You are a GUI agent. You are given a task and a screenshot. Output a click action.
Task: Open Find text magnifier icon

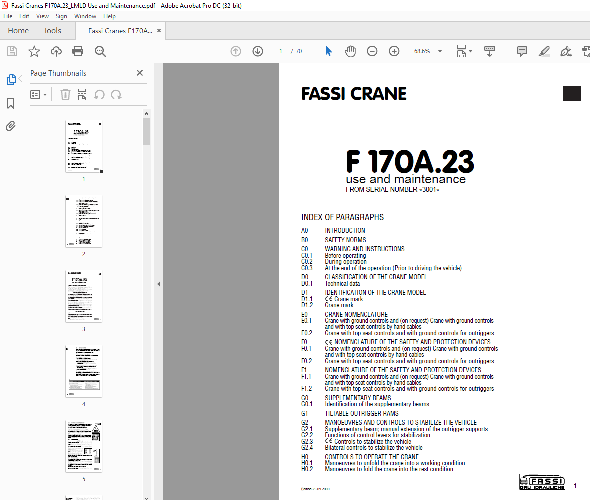click(x=100, y=51)
